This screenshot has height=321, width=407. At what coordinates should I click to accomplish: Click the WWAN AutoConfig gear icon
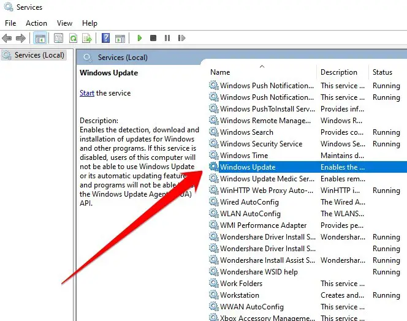coord(214,306)
